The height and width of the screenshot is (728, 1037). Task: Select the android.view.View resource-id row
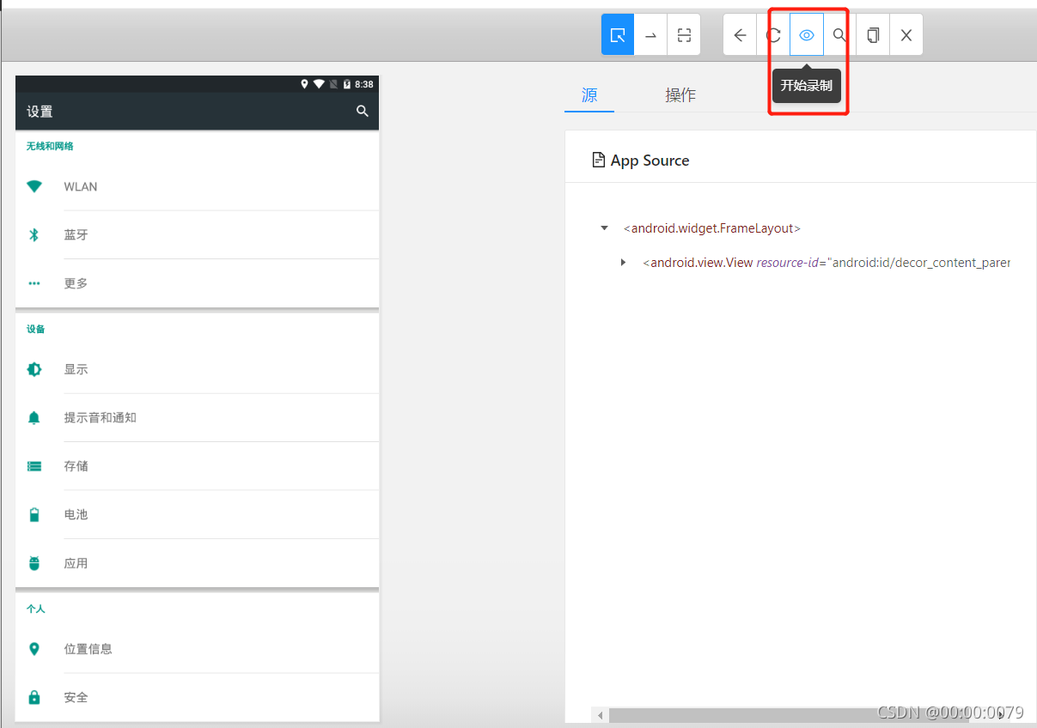(827, 263)
